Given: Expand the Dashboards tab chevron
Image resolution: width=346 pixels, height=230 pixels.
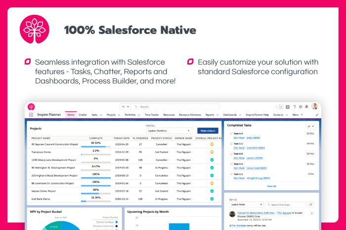Looking at the screenshot, I should pyautogui.click(x=240, y=115).
